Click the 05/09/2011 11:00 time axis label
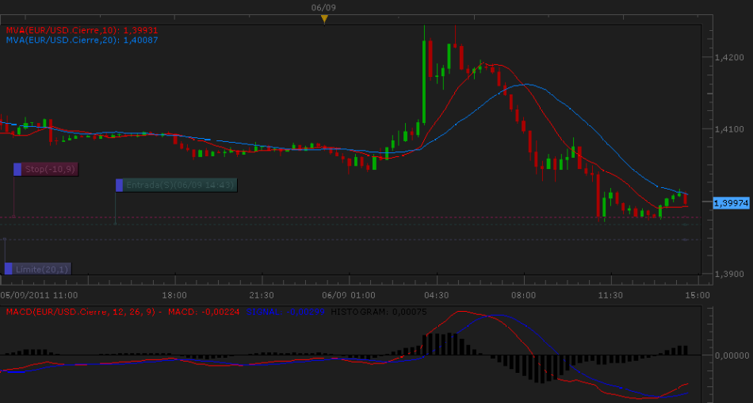 (38, 294)
